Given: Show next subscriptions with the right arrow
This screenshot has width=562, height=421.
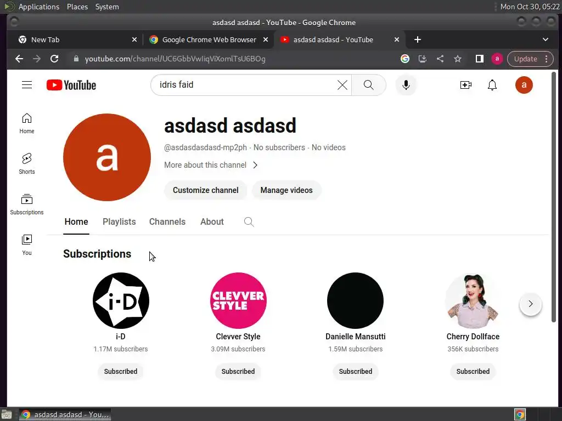Looking at the screenshot, I should [x=531, y=304].
